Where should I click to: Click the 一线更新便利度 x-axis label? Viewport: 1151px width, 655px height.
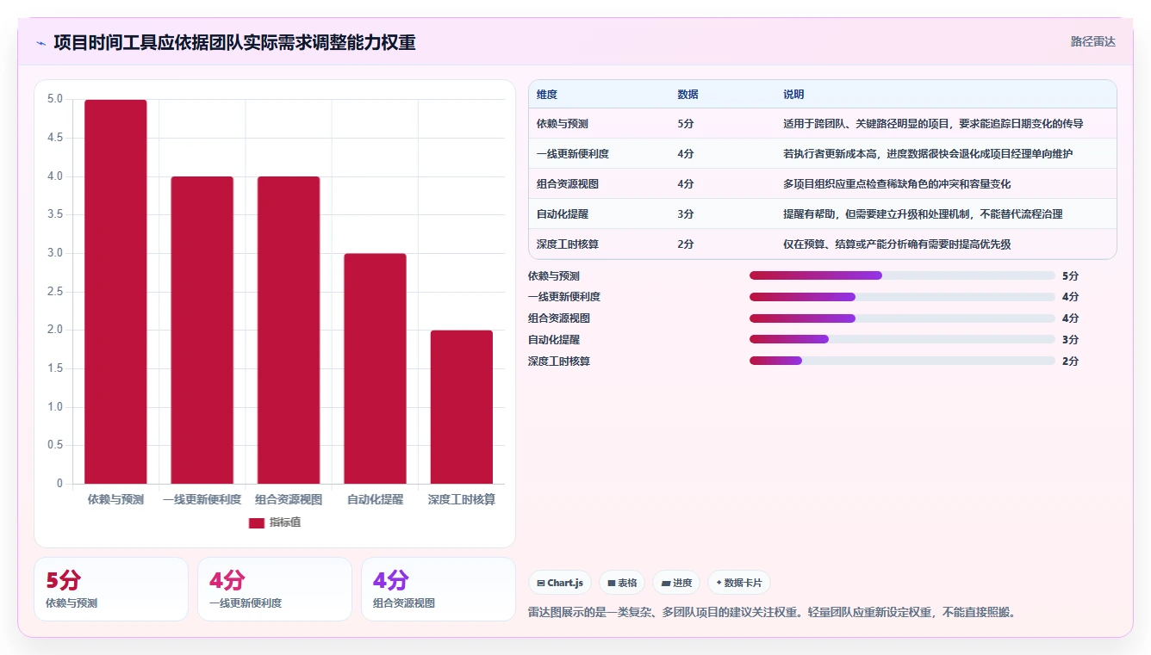click(x=202, y=499)
